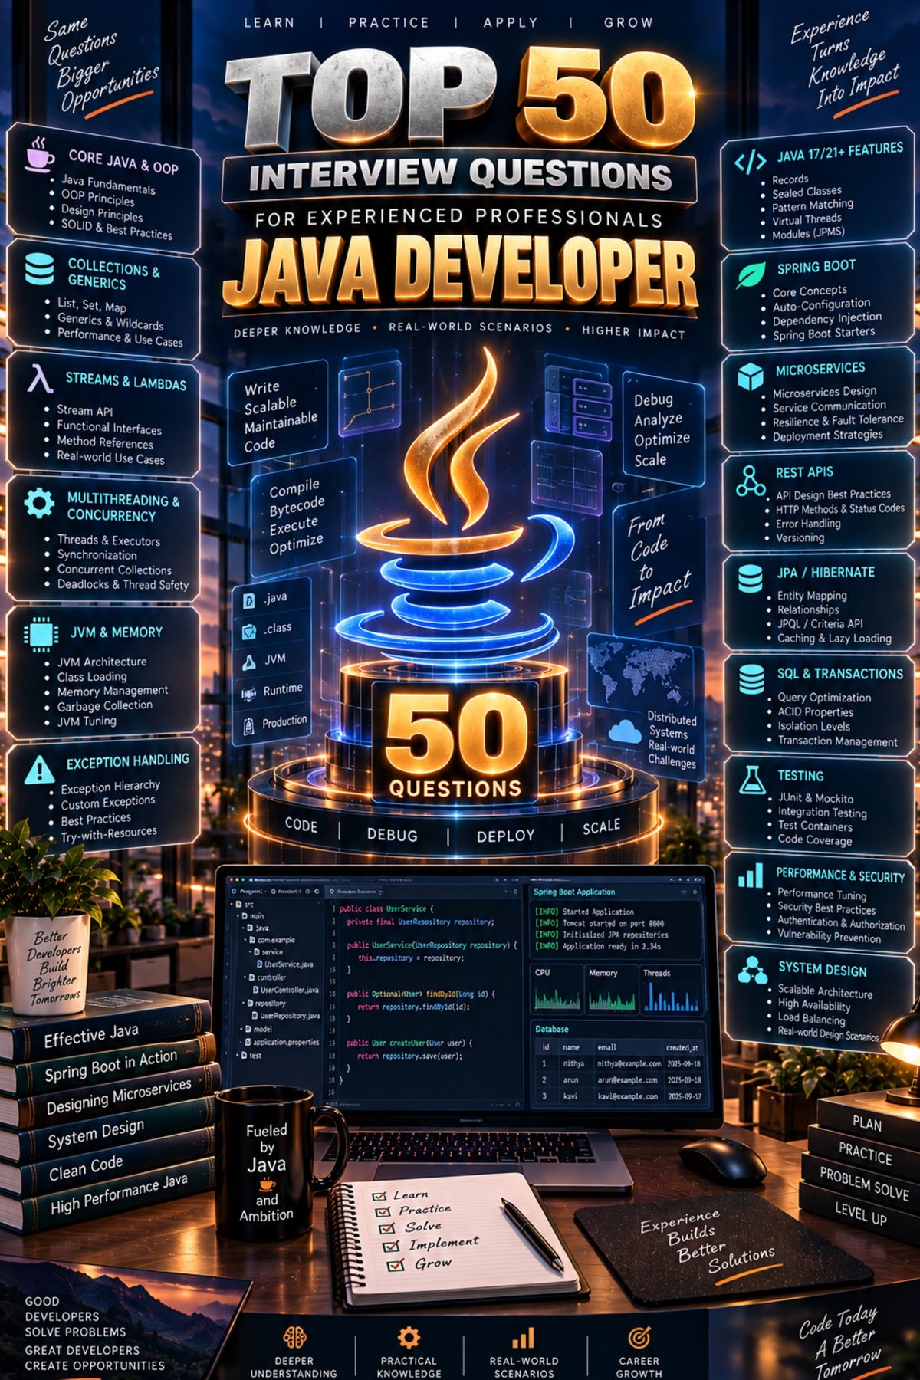Collapse the com.example package node
Viewport: 920px width, 1380px height.
(245, 940)
